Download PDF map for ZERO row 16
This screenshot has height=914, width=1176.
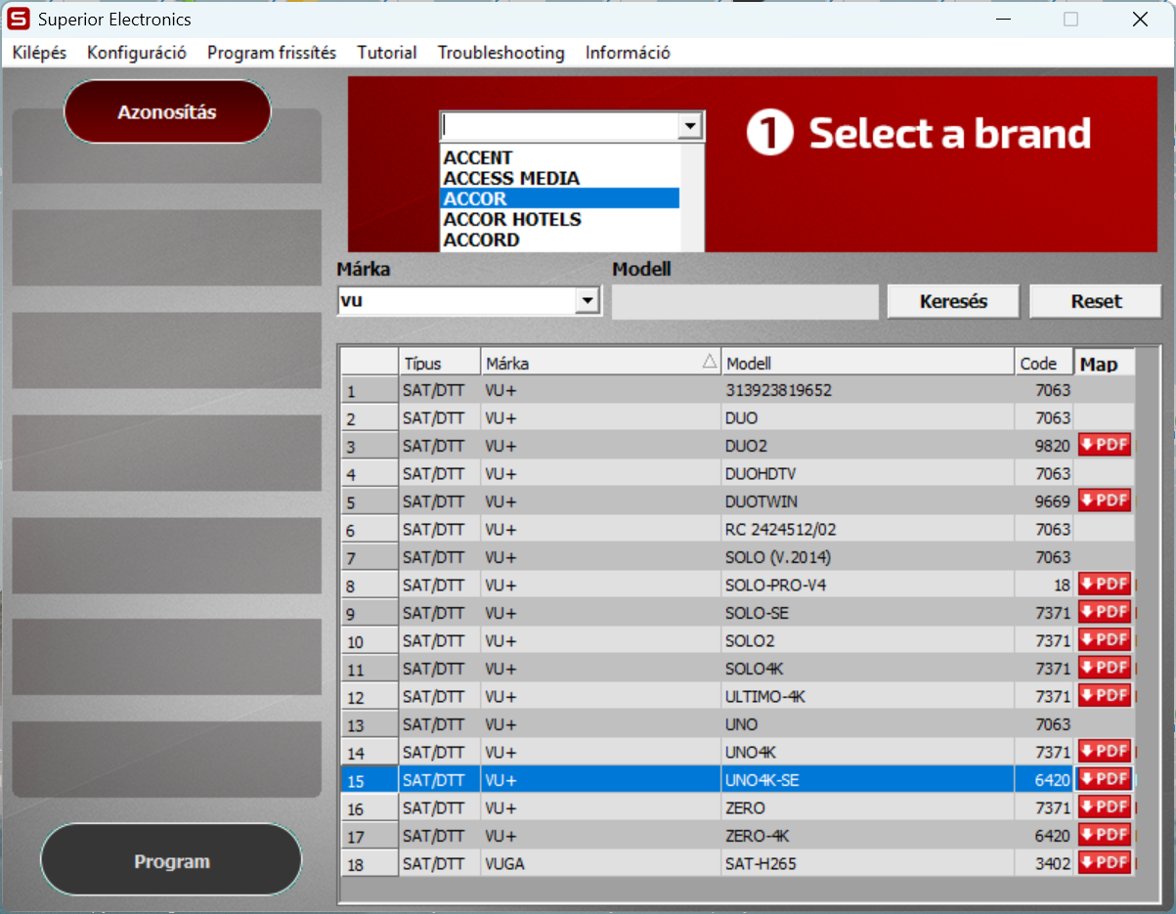(x=1105, y=807)
